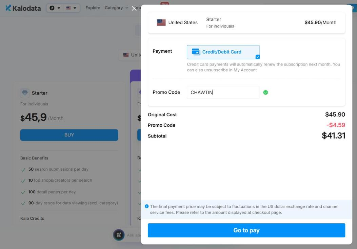Focus the Promo Code input field
The image size is (357, 249).
[x=223, y=92]
